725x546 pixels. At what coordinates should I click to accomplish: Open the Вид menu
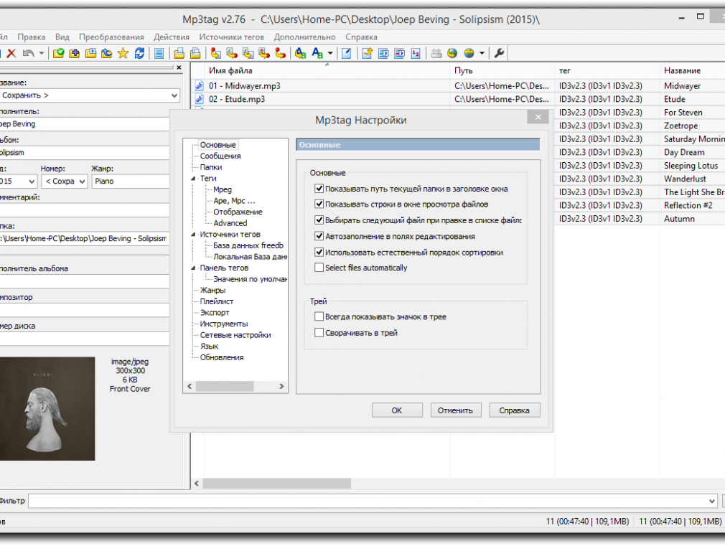(62, 37)
